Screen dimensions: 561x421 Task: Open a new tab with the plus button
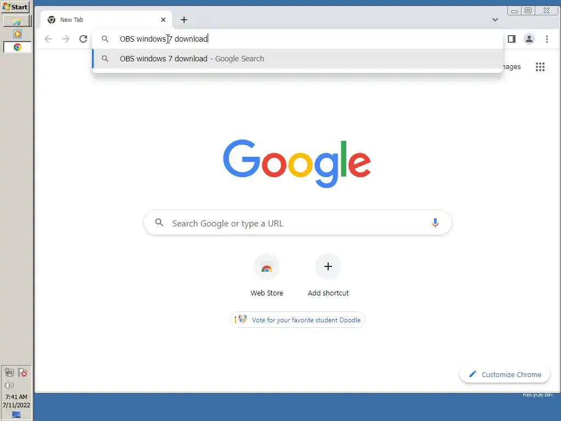click(184, 20)
